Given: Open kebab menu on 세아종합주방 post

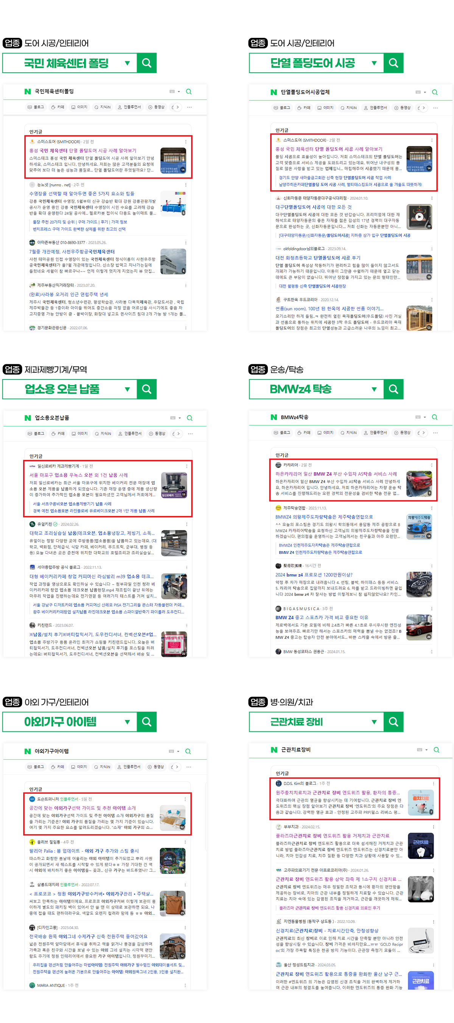Looking at the screenshot, I should 187,567.
